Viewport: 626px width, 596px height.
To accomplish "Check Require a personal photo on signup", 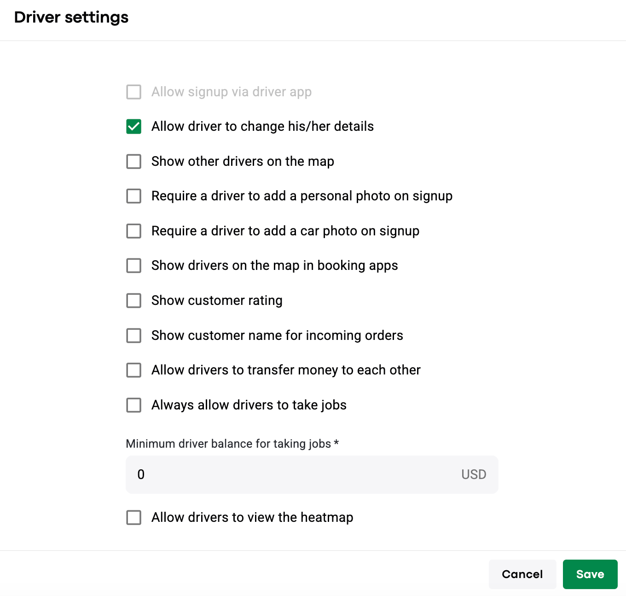I will click(x=134, y=196).
